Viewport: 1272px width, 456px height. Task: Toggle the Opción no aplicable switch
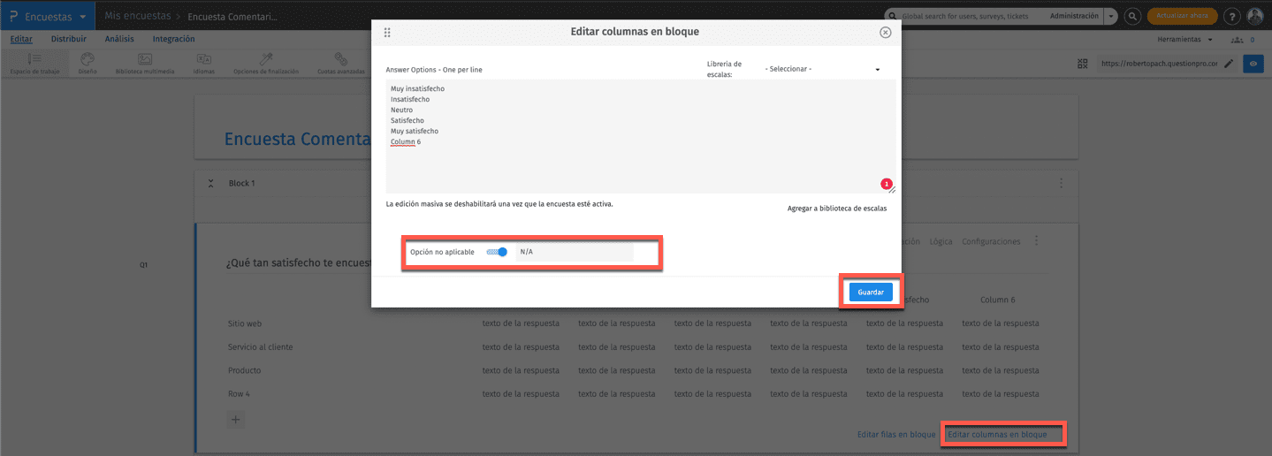498,252
